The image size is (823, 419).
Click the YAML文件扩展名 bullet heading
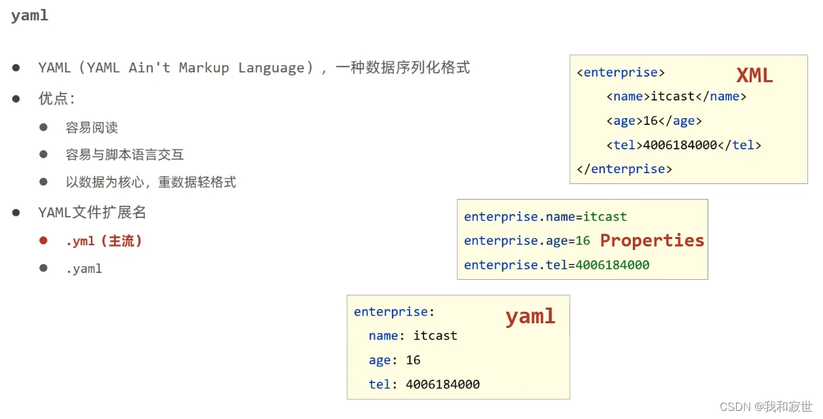[x=92, y=213]
